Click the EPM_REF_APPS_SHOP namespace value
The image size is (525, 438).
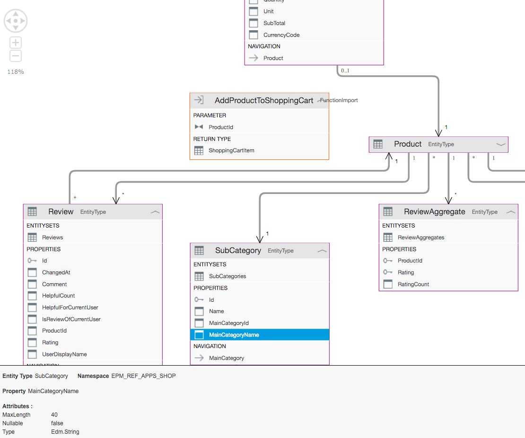(143, 376)
